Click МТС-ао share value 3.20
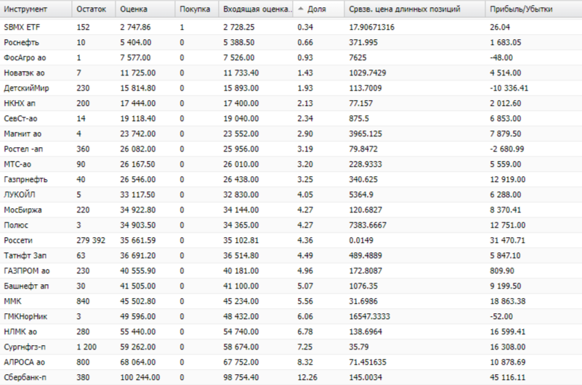 (x=305, y=164)
